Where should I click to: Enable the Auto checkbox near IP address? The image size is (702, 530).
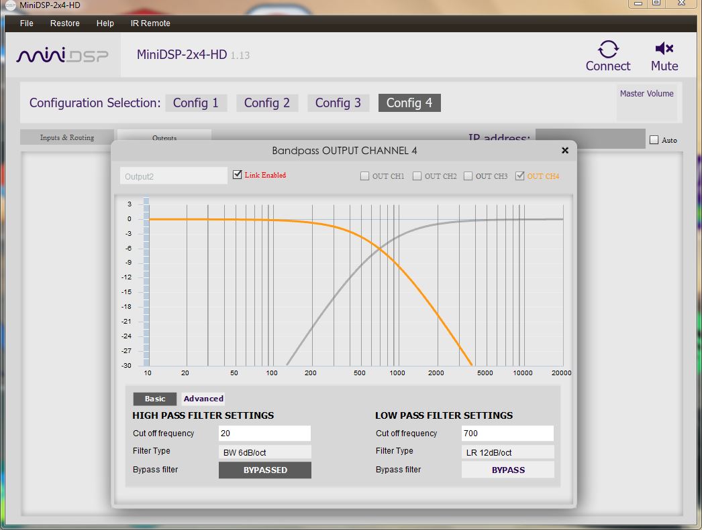coord(654,140)
